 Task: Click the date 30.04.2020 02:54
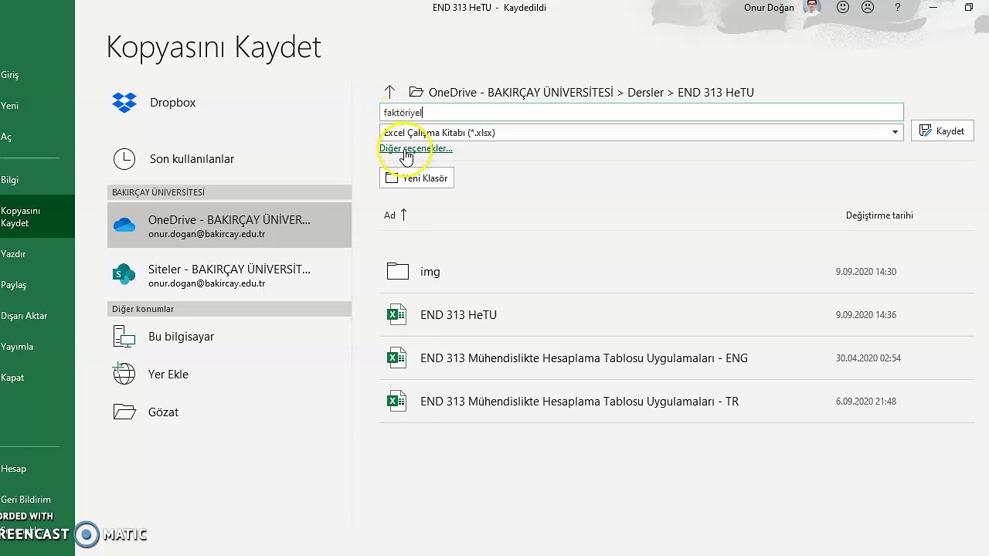[868, 358]
